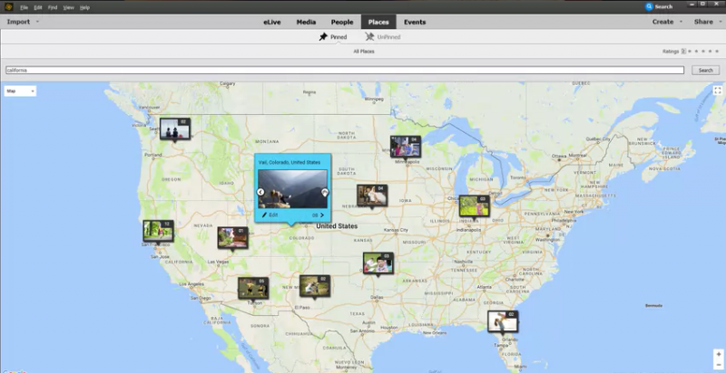Click the blue magnifier Search icon in title bar
Image resolution: width=726 pixels, height=373 pixels.
tap(649, 7)
